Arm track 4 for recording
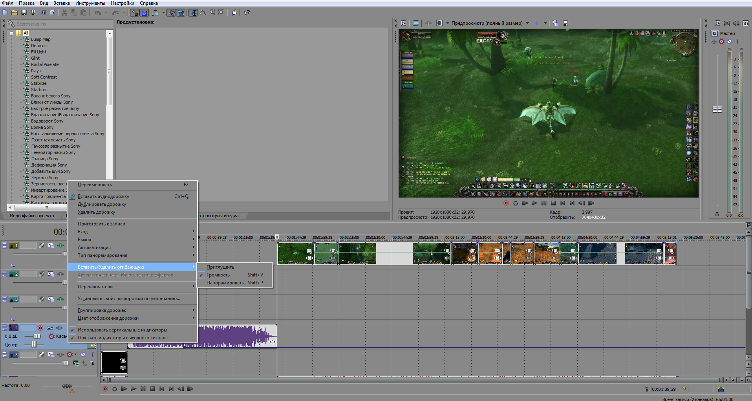 coord(40,328)
